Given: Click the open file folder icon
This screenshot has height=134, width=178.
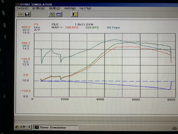Looking at the screenshot, I should pyautogui.click(x=20, y=14).
